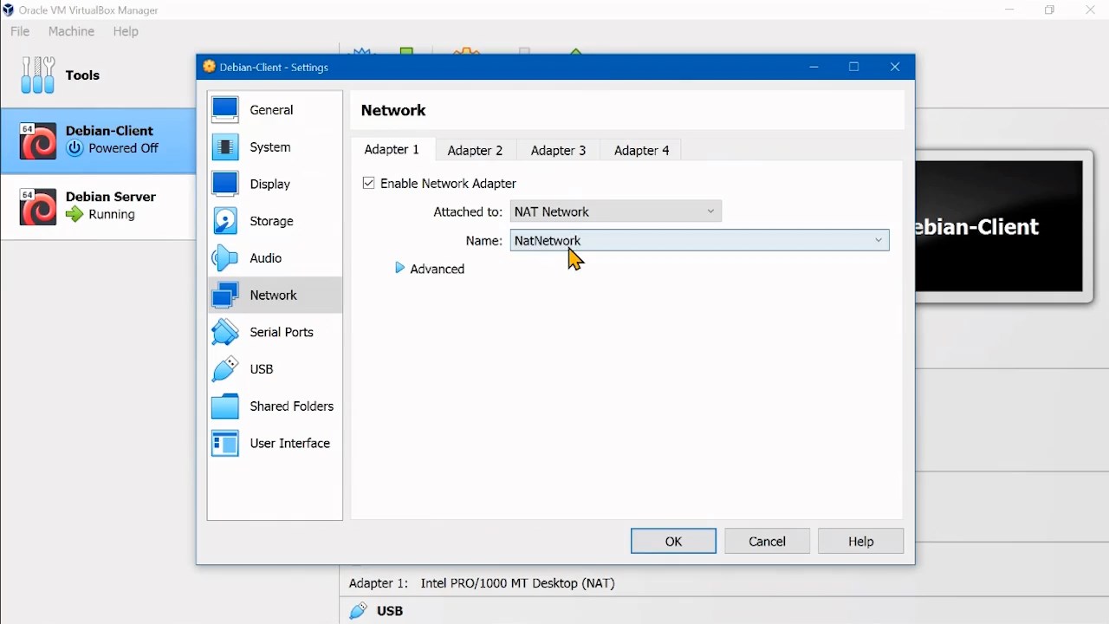This screenshot has height=624, width=1109.
Task: Select the Debian Server Running entry
Action: tap(98, 207)
